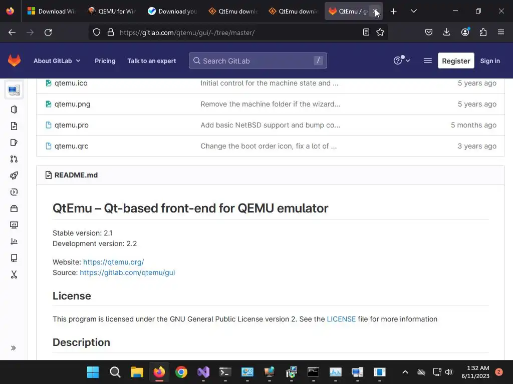Bookmark this page with star icon

pyautogui.click(x=380, y=32)
